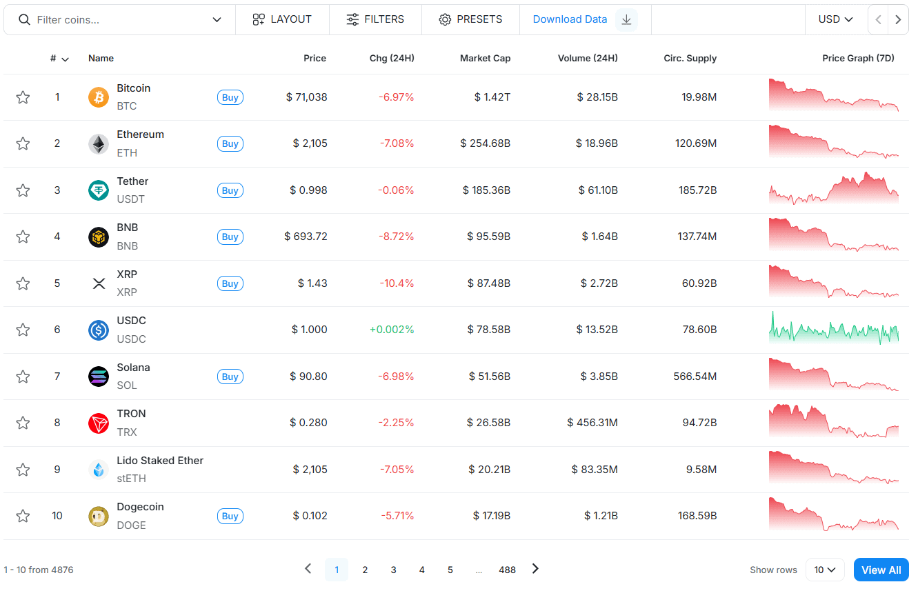Image resolution: width=918 pixels, height=591 pixels.
Task: Click the Bitcoin coin logo icon
Action: click(99, 97)
